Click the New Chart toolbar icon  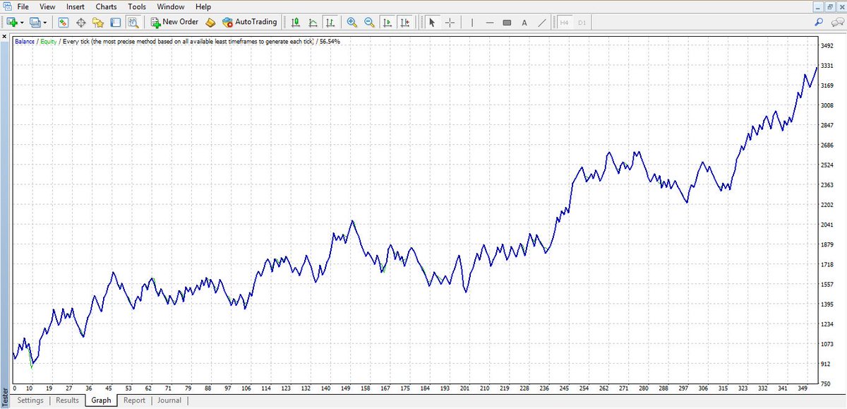tap(12, 22)
